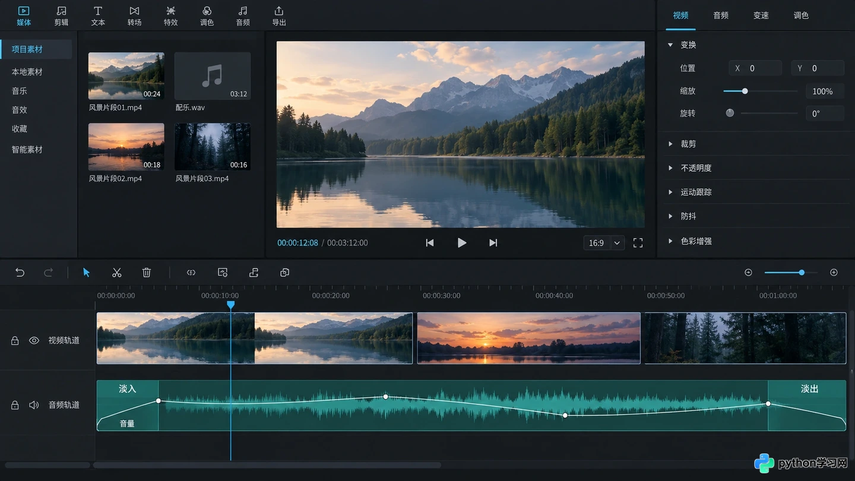Lock the 视频轨道 track

click(x=15, y=341)
